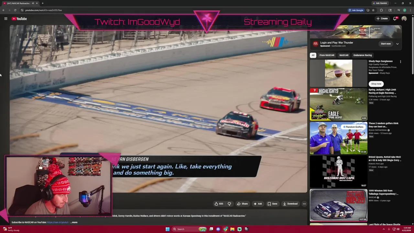Share this video
Image resolution: width=414 pixels, height=233 pixels.
(x=242, y=204)
